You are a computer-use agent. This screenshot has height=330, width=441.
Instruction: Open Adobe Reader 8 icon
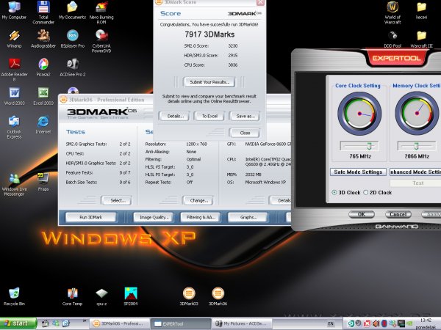point(15,70)
